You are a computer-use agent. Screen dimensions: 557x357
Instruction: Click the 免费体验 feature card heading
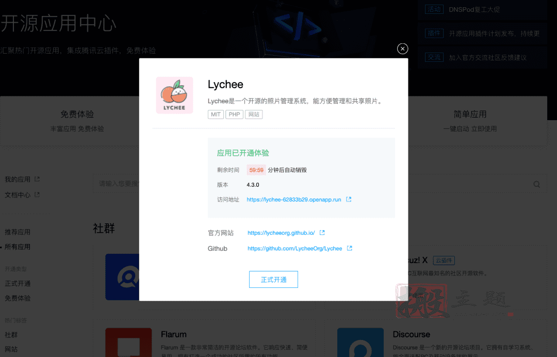pyautogui.click(x=77, y=115)
